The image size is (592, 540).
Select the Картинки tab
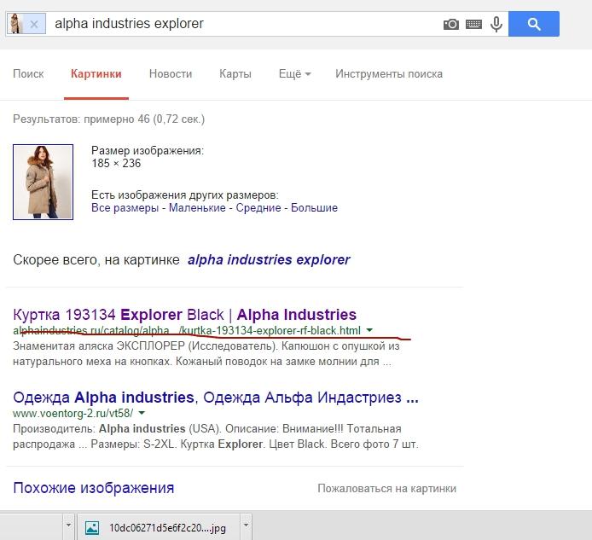coord(96,73)
